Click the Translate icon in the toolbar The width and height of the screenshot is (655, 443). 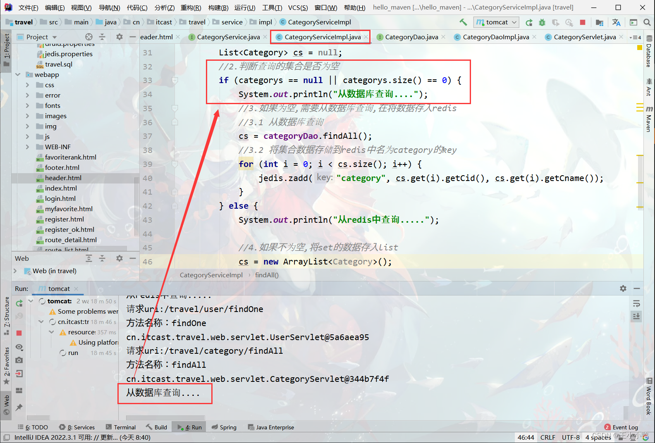pos(616,22)
